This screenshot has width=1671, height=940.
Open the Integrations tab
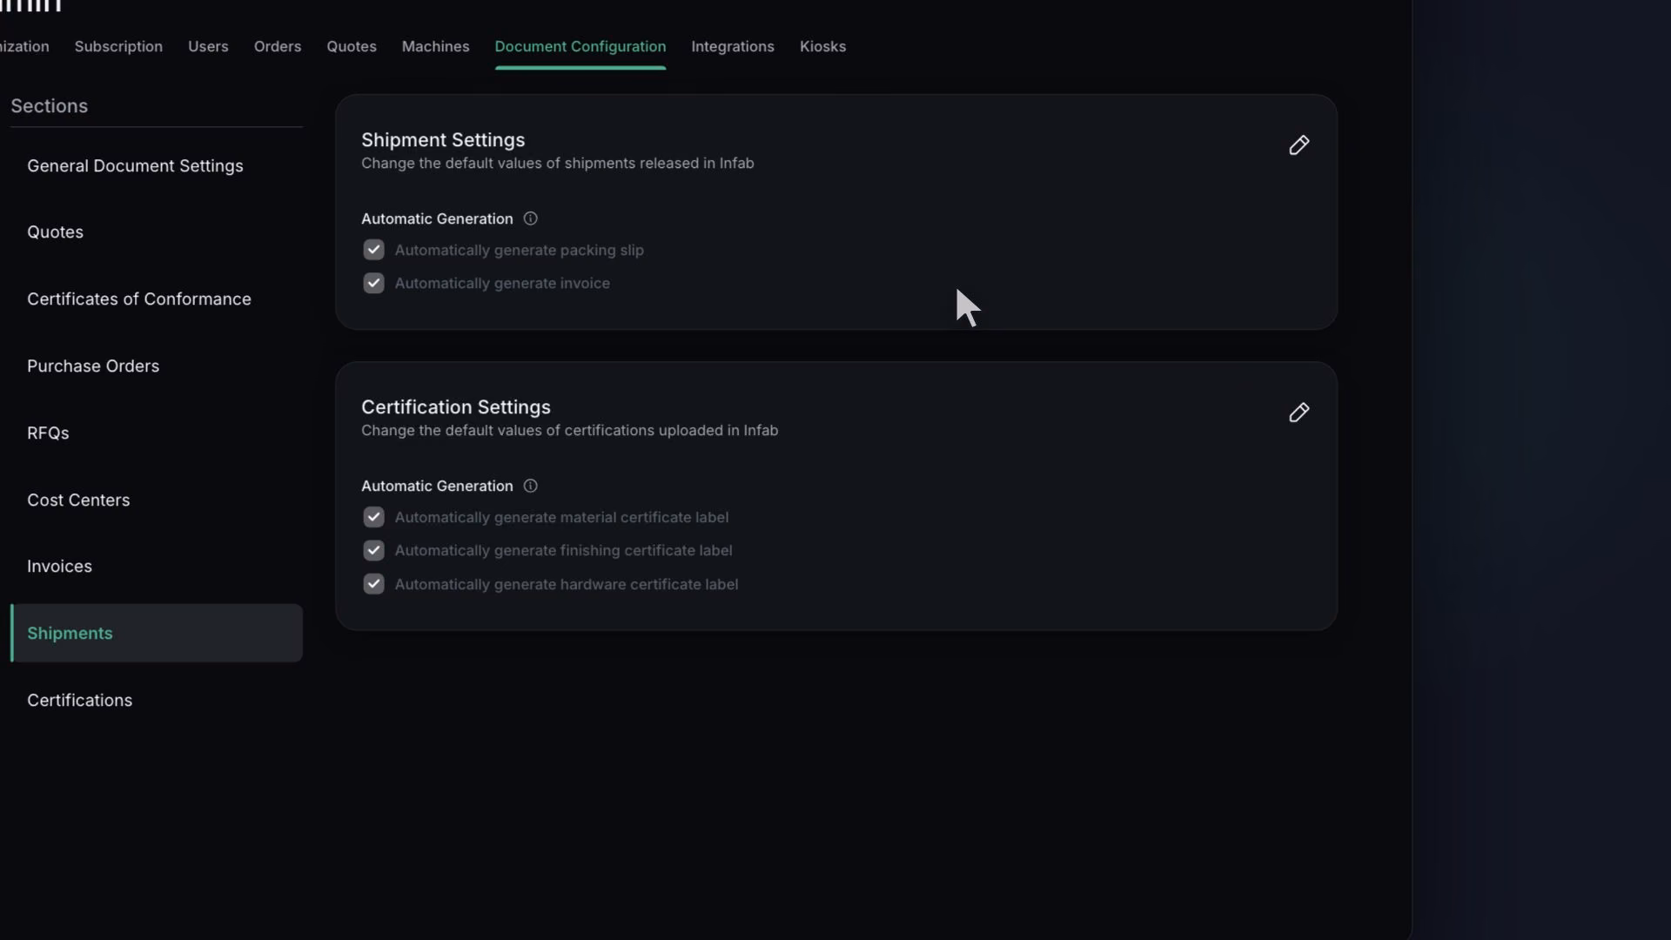tap(733, 46)
